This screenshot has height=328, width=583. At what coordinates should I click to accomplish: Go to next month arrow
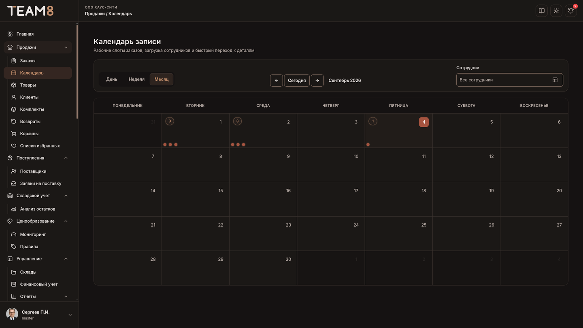(x=317, y=80)
